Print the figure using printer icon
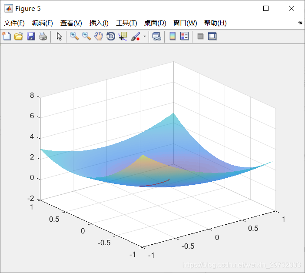 click(43, 36)
